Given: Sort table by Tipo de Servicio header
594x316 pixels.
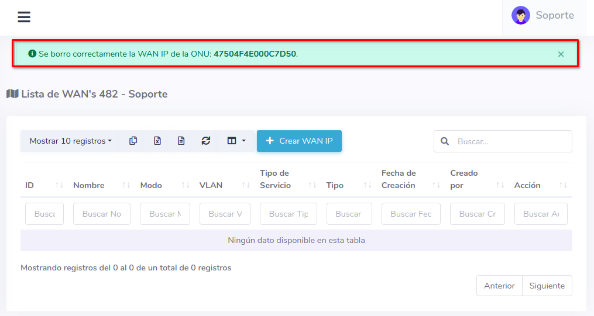Looking at the screenshot, I should 288,179.
